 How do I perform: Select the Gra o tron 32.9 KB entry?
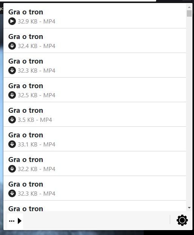tap(95, 16)
